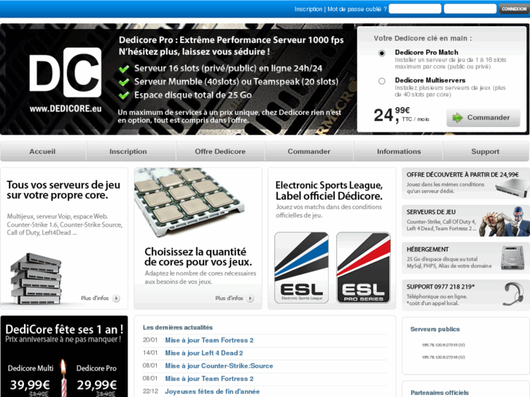Click the CONNEXION login button
Viewport: 530px width, 397px height.
coord(514,9)
